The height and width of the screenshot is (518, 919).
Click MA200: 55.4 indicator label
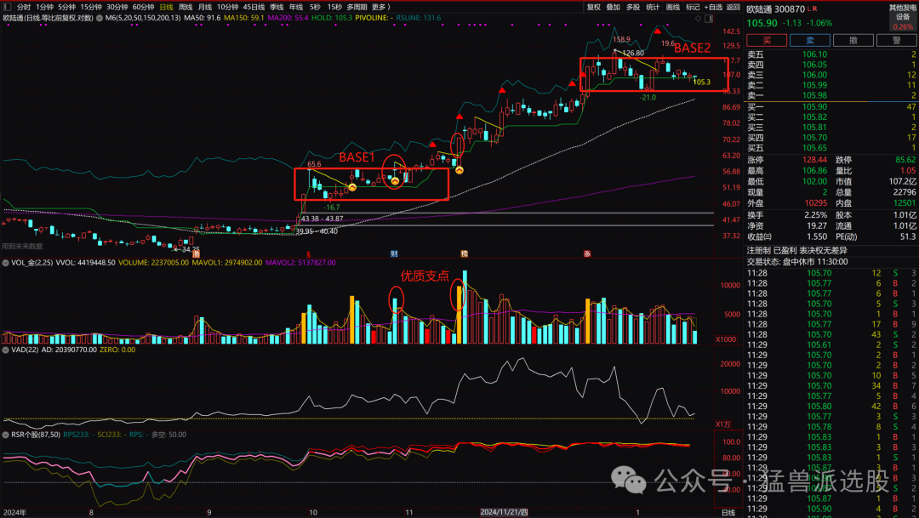coord(288,18)
